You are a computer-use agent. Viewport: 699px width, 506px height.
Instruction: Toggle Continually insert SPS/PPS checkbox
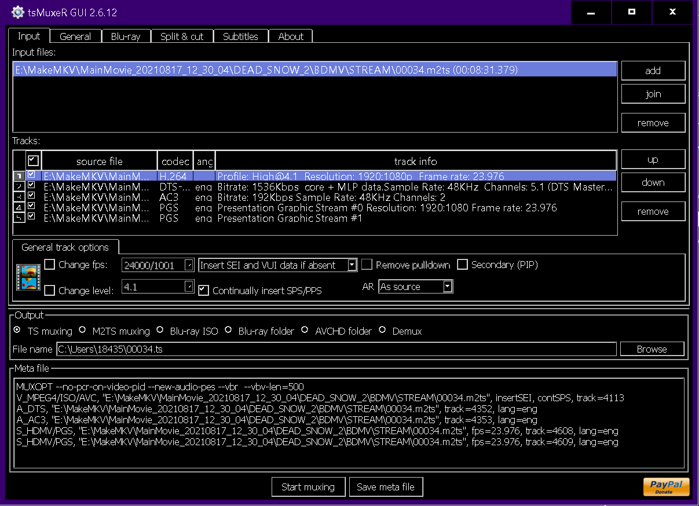[204, 290]
